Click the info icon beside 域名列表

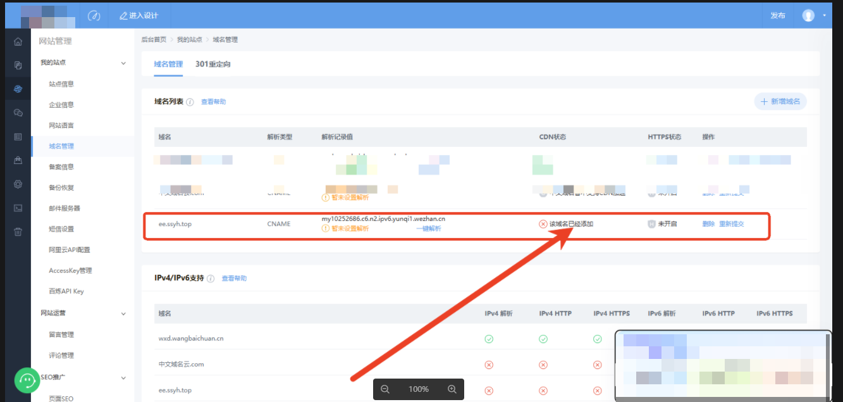click(x=190, y=102)
